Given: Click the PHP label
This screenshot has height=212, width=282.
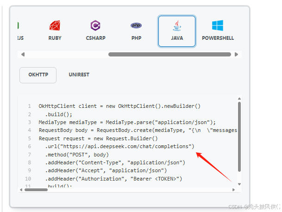Looking at the screenshot, I should coord(136,38).
